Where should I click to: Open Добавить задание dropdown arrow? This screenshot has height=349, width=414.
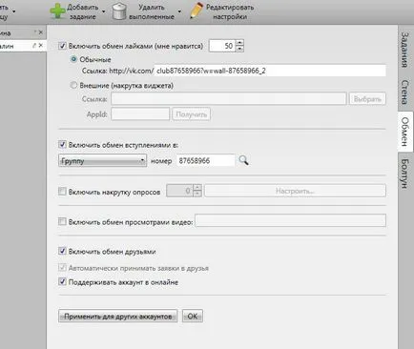tap(104, 12)
